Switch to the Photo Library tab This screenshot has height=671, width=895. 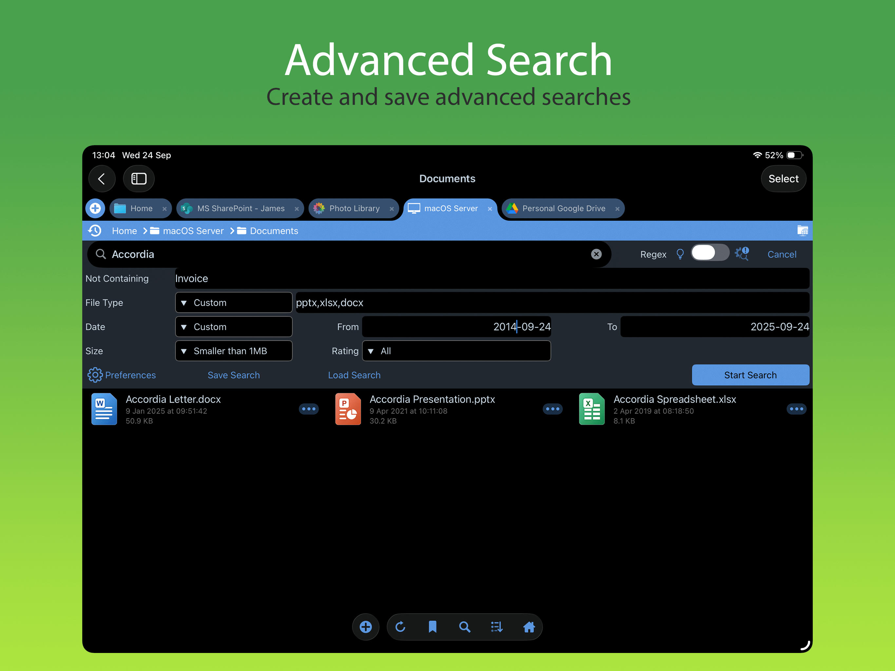(354, 208)
